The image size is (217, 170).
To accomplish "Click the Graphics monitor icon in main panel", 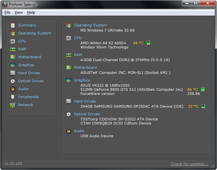I will pos(69,80).
